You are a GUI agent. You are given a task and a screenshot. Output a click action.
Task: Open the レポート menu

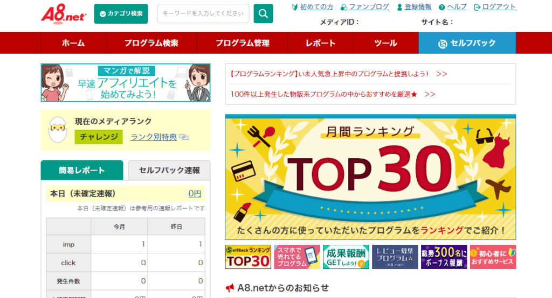click(320, 43)
